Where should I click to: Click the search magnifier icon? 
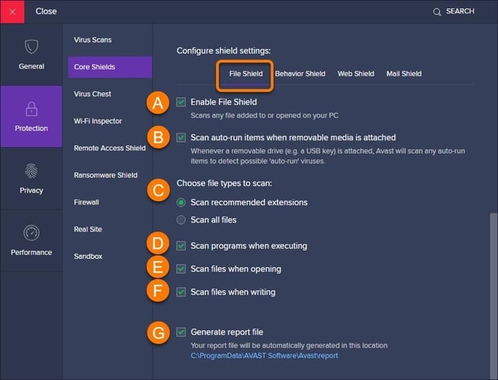click(437, 12)
